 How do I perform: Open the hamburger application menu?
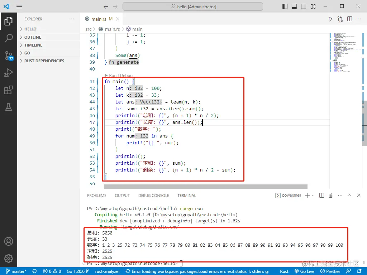(x=19, y=6)
